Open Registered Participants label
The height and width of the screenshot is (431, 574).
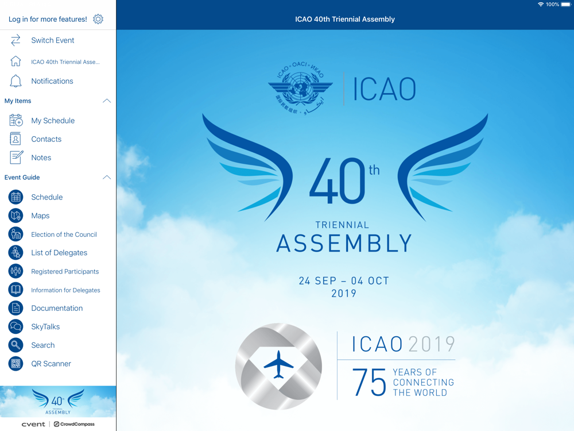pyautogui.click(x=65, y=272)
